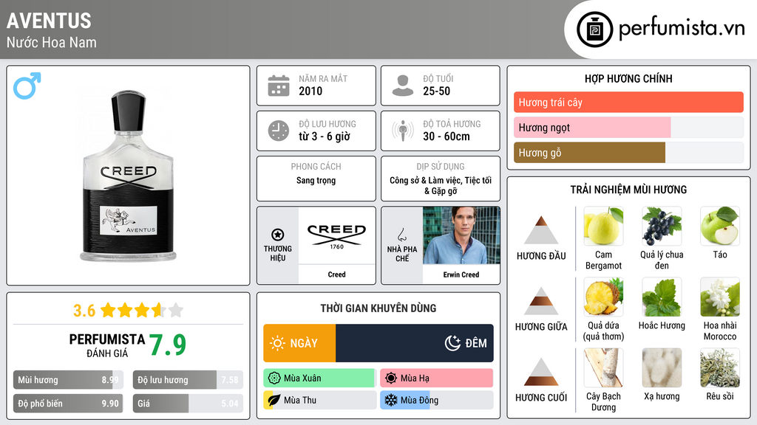Click the person icon beside age range

(402, 86)
